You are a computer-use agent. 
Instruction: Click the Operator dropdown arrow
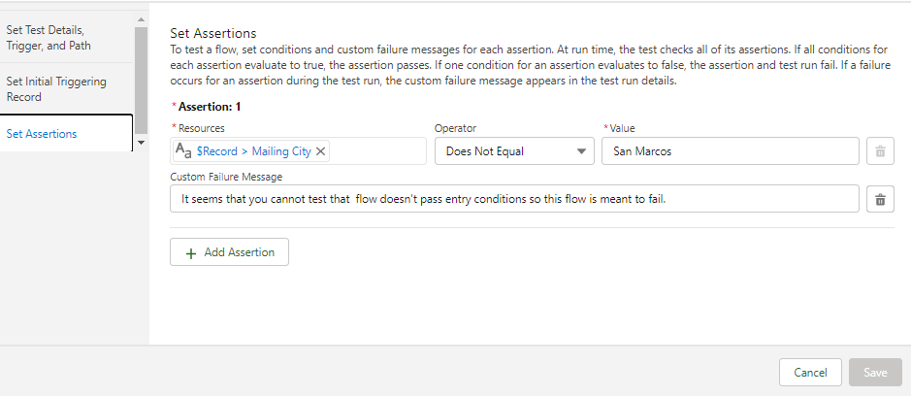click(582, 151)
